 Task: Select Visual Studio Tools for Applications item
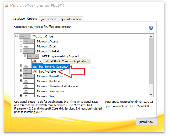click(67, 61)
